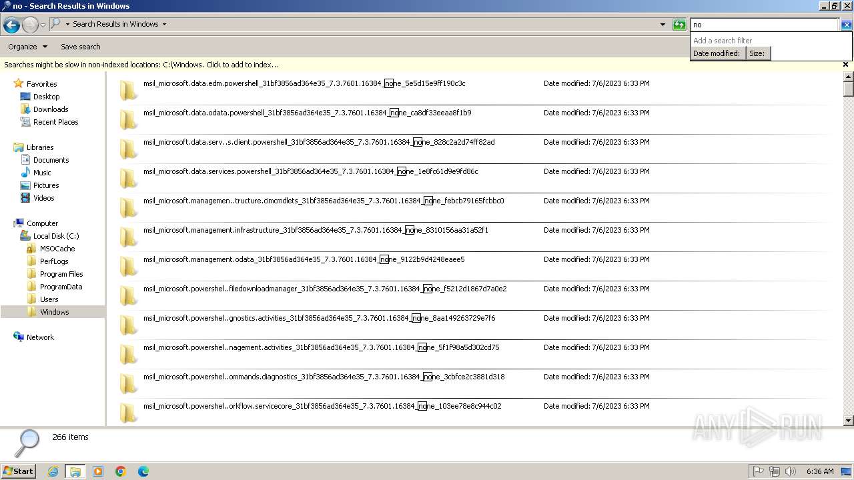
Task: Select folder icon of data.edm.powershell result
Action: click(x=128, y=91)
